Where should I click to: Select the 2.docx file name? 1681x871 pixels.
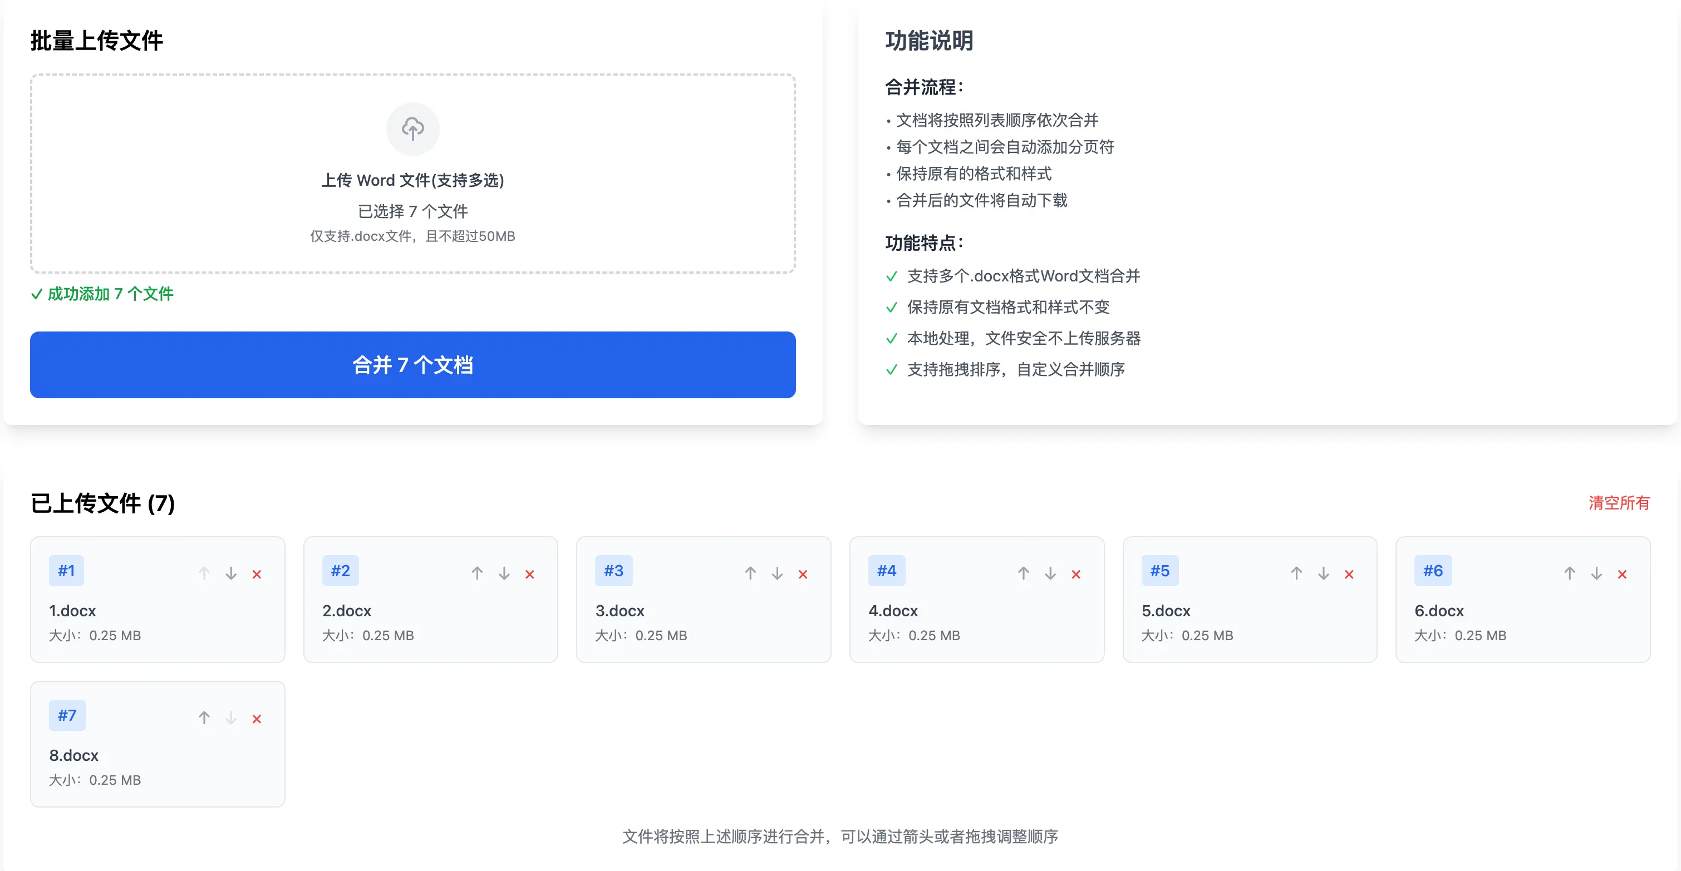tap(347, 611)
